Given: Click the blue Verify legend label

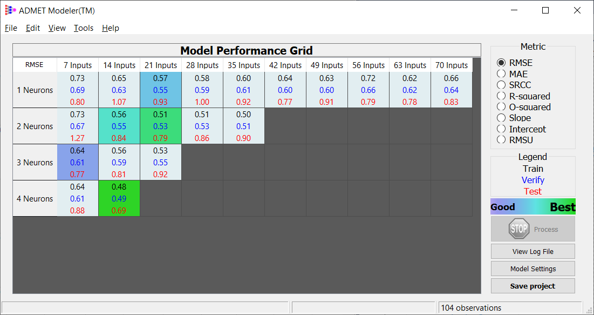Looking at the screenshot, I should 532,180.
